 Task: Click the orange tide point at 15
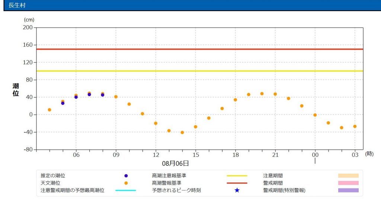pyautogui.click(x=196, y=127)
